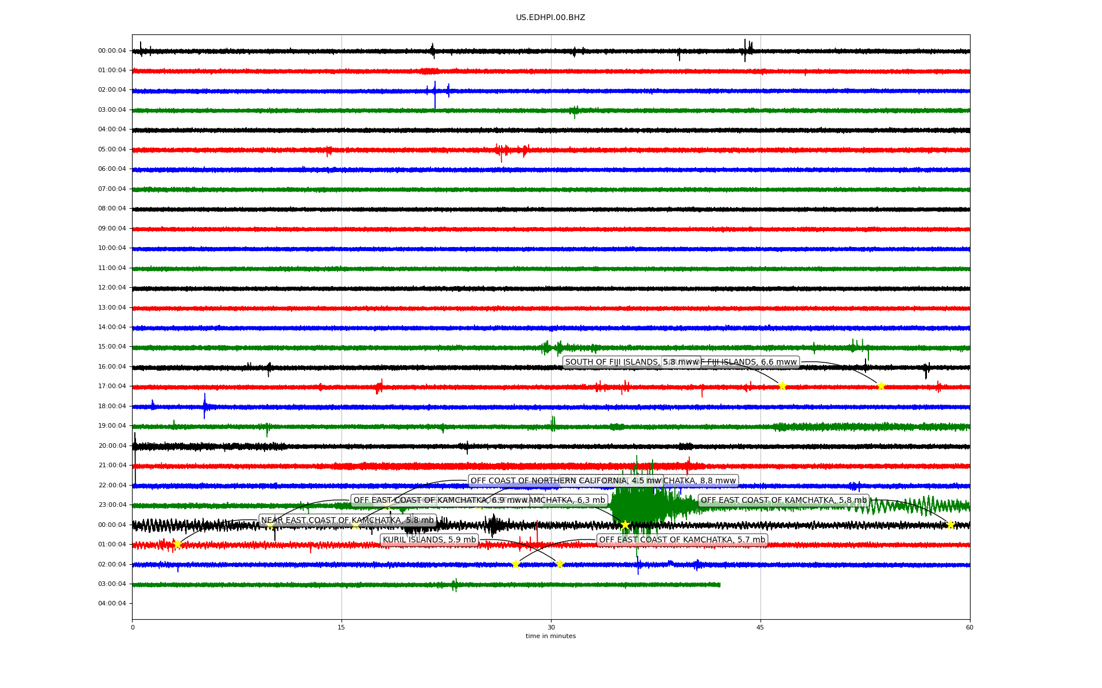Click the x-axis tick label 30
The height and width of the screenshot is (688, 1102).
coord(551,627)
